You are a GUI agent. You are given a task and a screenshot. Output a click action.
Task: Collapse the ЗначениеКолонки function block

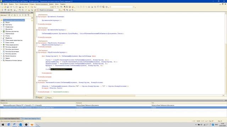click(37, 83)
